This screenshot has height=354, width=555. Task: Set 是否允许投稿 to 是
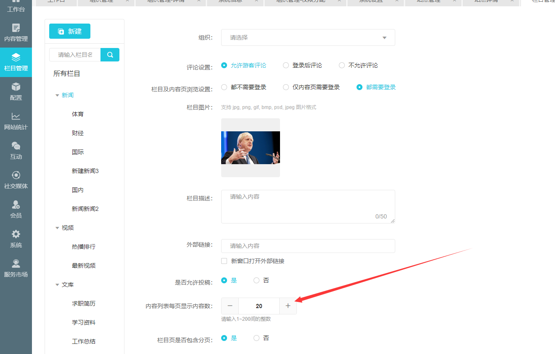(224, 280)
